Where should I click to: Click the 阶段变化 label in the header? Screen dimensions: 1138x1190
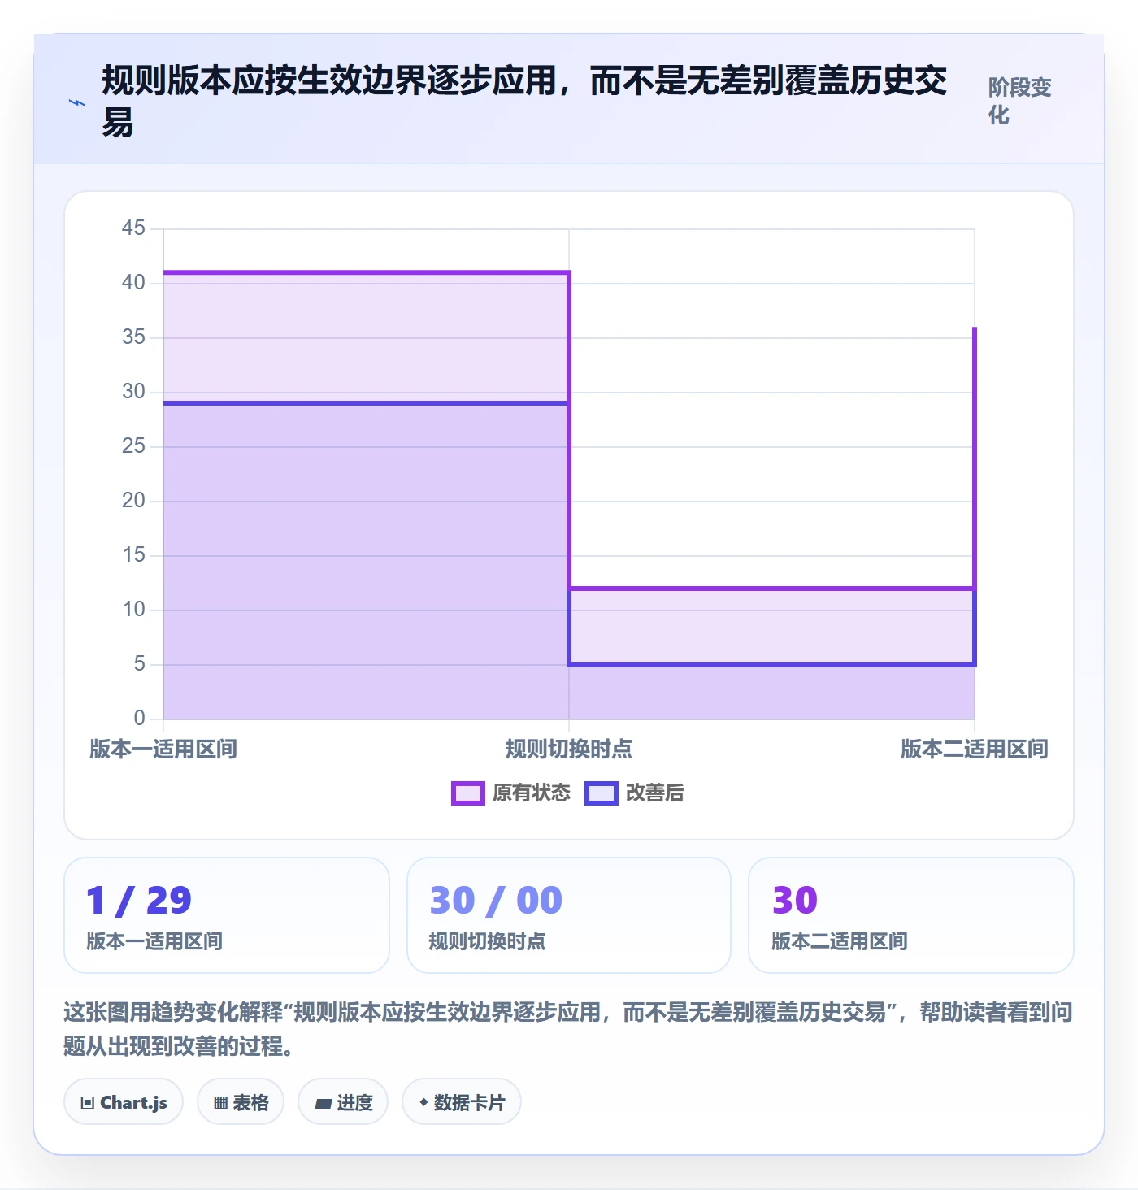click(1019, 101)
